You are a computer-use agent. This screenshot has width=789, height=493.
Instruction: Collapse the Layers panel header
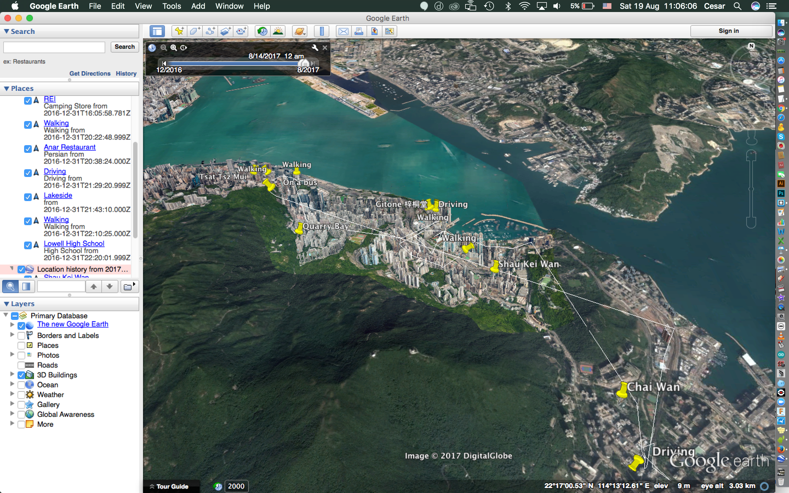pos(6,303)
